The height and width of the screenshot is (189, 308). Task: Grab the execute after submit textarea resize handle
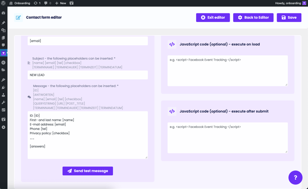click(x=287, y=152)
